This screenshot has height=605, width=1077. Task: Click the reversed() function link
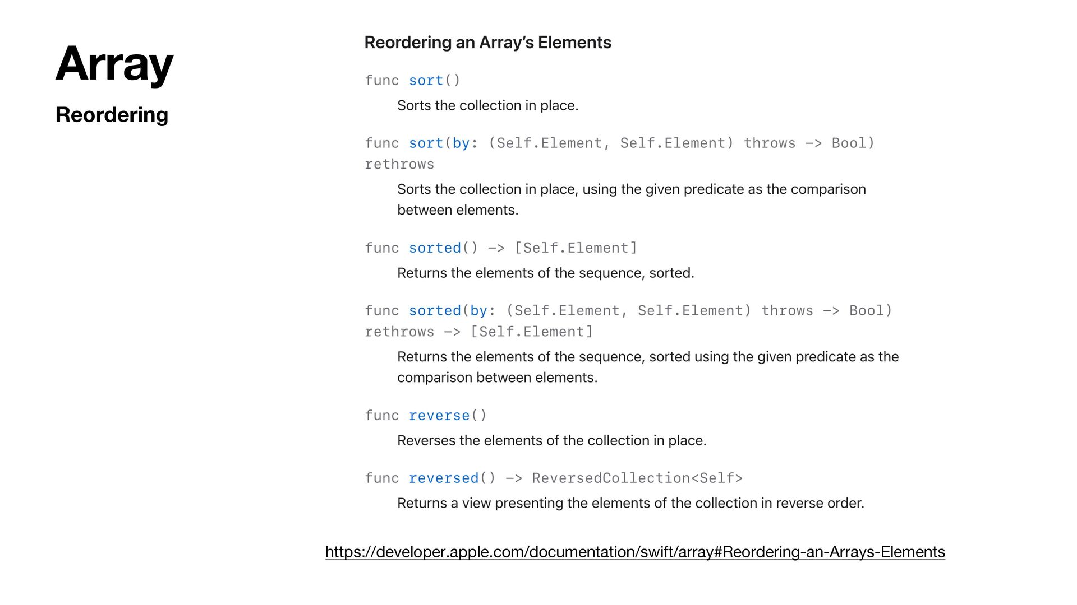(x=444, y=478)
